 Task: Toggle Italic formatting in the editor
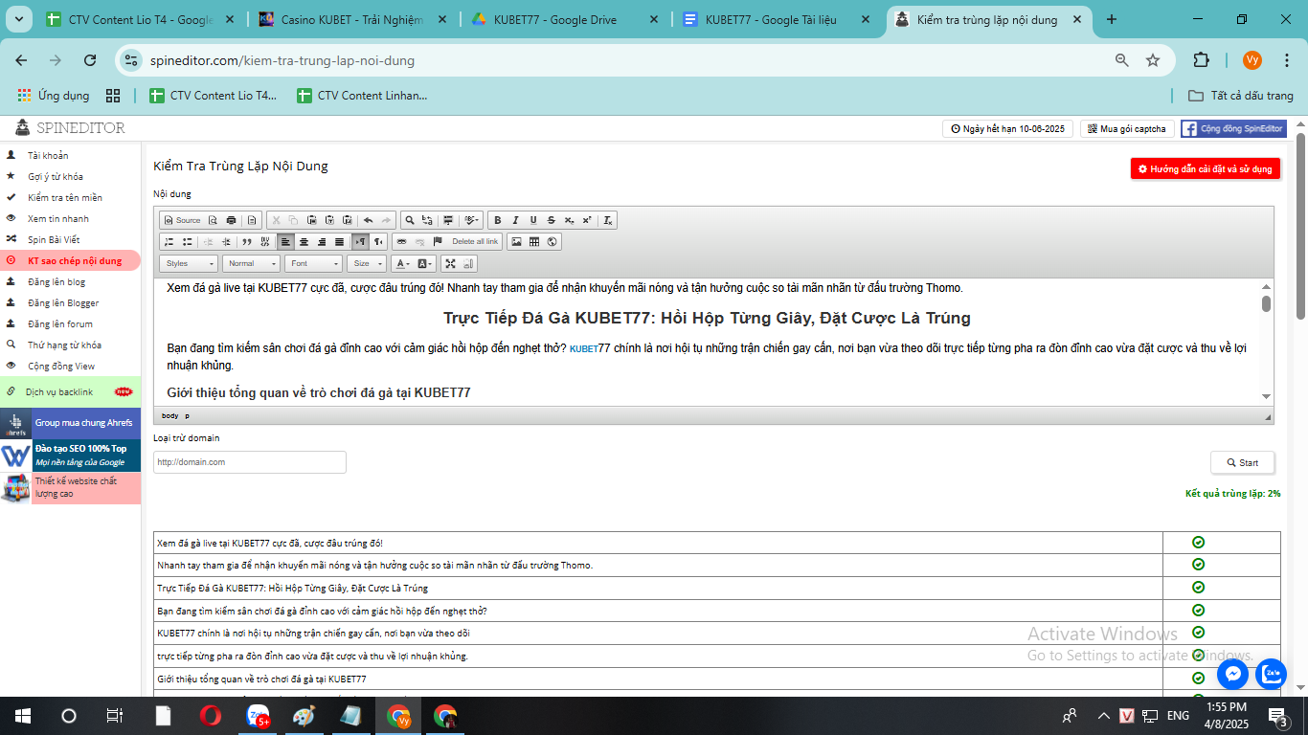tap(515, 220)
